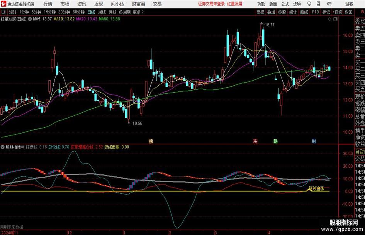Switch to the 30分钟 period

(64, 12)
